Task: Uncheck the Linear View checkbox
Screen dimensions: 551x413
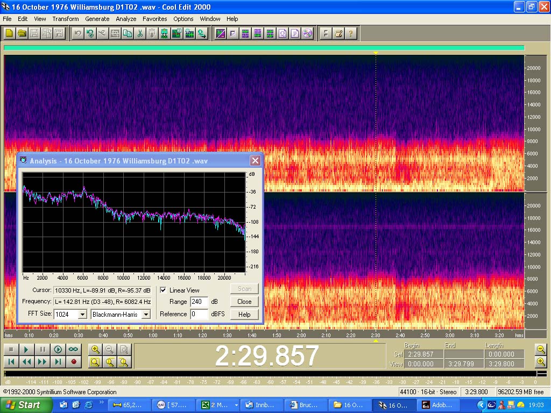Action: tap(163, 290)
